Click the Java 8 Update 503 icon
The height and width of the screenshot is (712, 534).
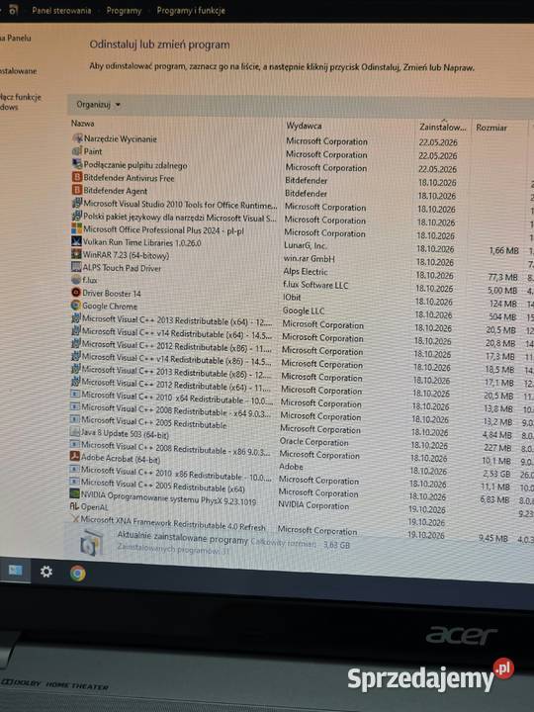(x=75, y=432)
